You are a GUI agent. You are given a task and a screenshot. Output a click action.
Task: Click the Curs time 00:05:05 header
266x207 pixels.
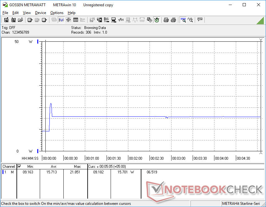click(107, 167)
